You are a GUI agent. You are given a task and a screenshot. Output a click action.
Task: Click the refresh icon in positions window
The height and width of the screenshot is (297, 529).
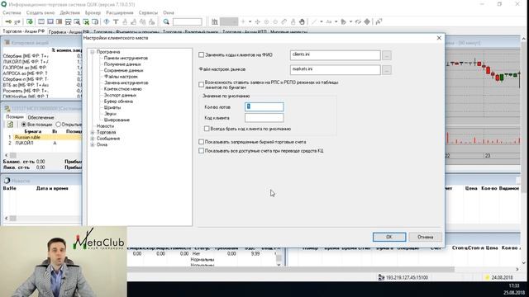[11, 125]
